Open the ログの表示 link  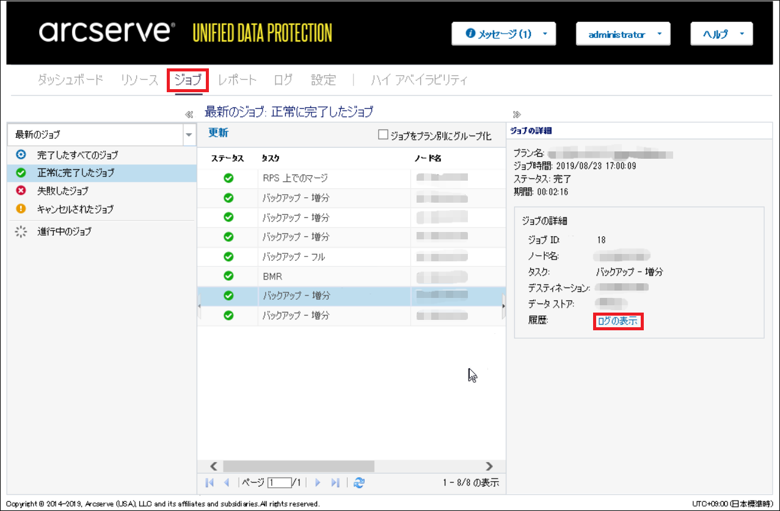[618, 321]
